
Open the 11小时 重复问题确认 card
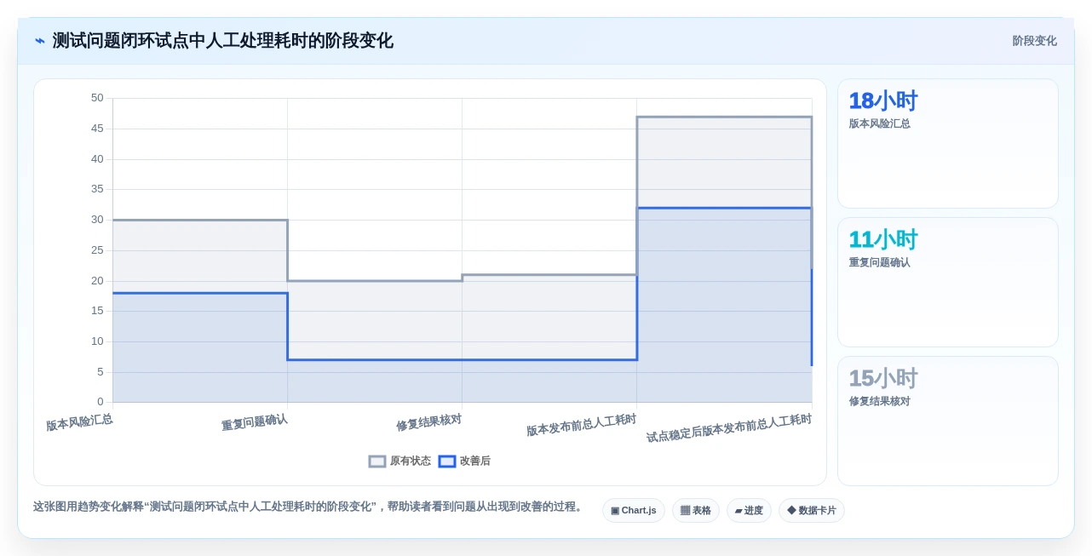pyautogui.click(x=948, y=283)
